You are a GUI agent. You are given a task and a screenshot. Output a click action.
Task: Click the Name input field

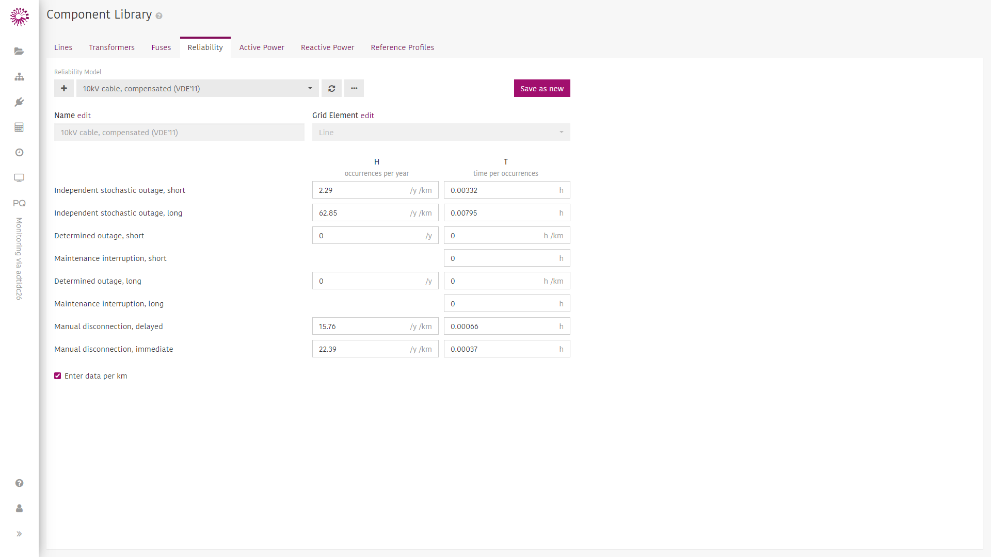(179, 132)
